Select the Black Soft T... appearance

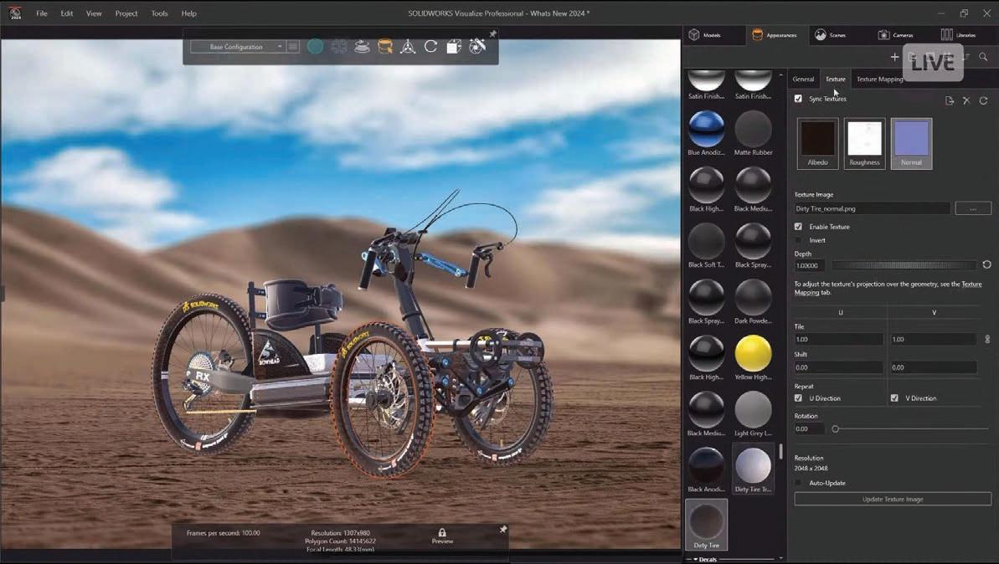(706, 246)
